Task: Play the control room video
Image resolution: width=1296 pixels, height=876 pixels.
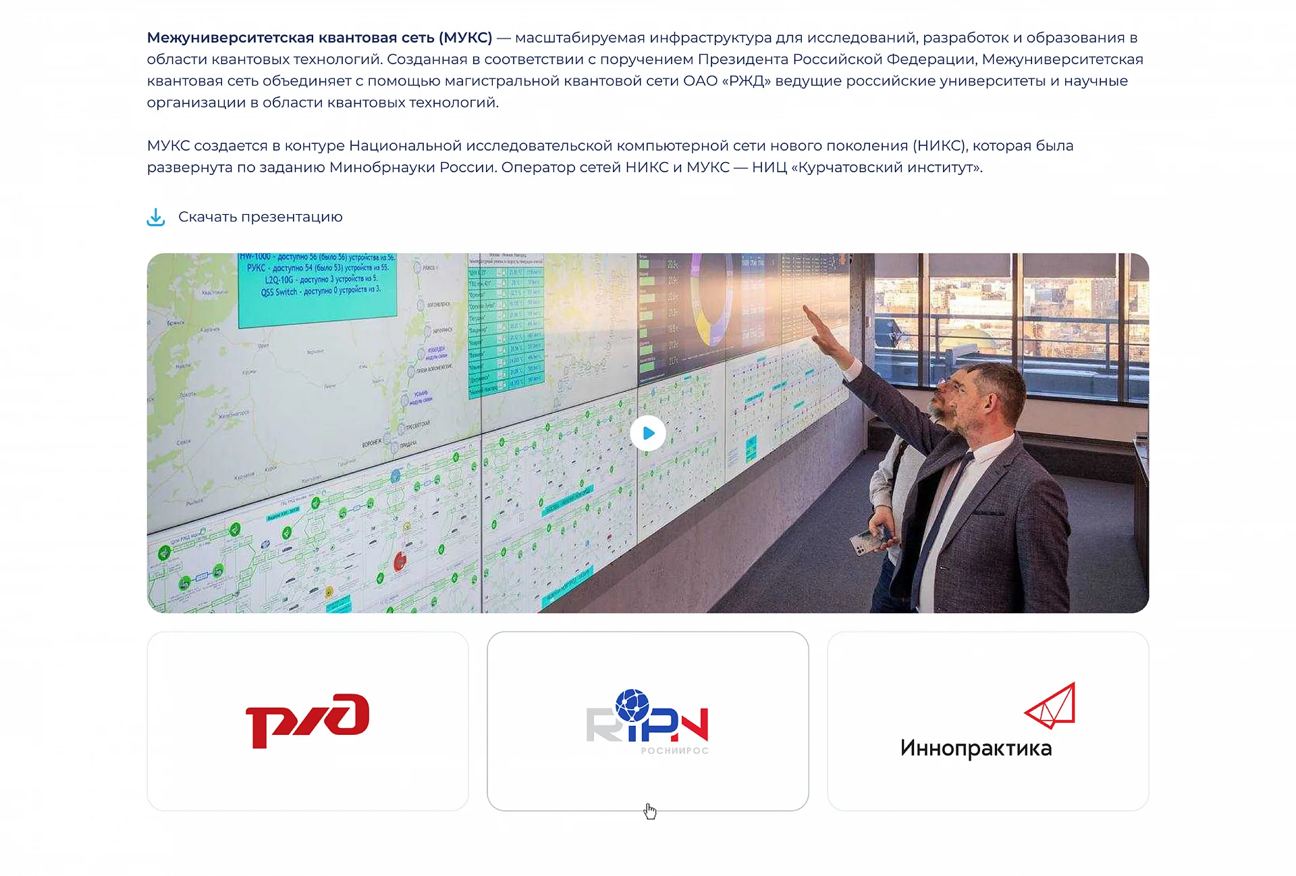Action: (648, 434)
